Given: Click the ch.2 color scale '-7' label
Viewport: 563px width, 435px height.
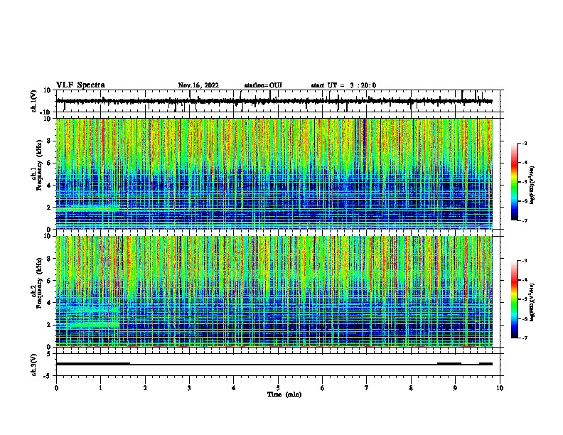Looking at the screenshot, I should pyautogui.click(x=524, y=338).
